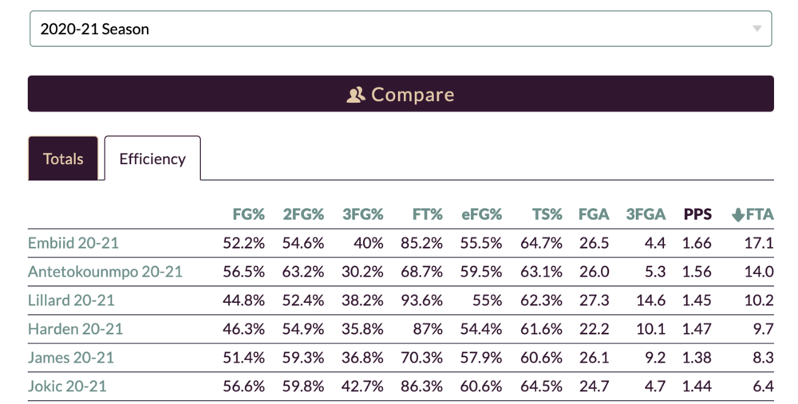Switch to the Totals tab
Screen dimensions: 798x404
coord(63,159)
